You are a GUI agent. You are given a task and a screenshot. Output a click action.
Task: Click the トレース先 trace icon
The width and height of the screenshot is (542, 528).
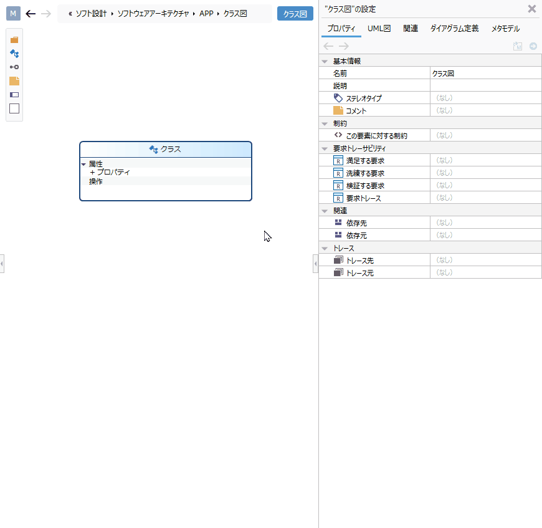pos(338,260)
